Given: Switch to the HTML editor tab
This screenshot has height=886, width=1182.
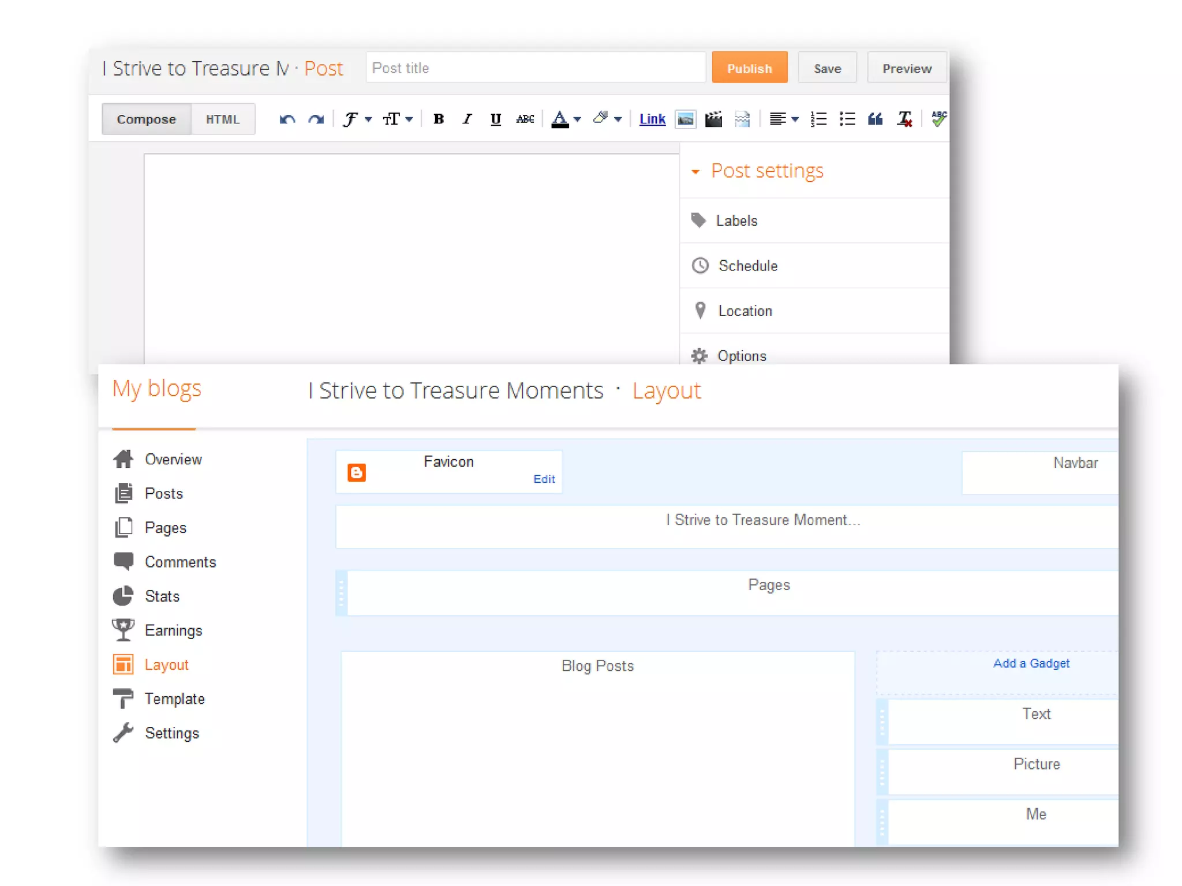Looking at the screenshot, I should tap(223, 119).
